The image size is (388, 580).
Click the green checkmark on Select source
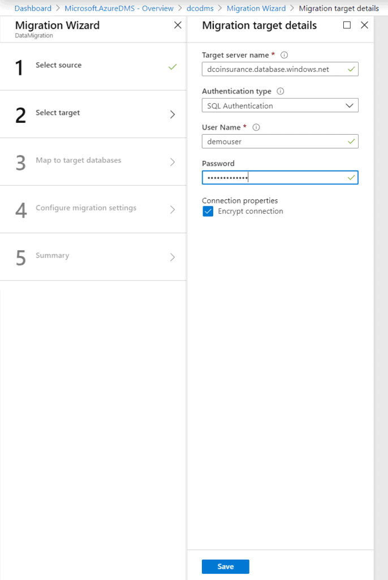(x=173, y=67)
